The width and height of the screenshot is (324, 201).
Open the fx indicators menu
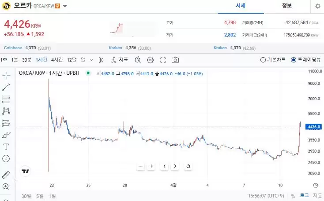pyautogui.click(x=113, y=60)
